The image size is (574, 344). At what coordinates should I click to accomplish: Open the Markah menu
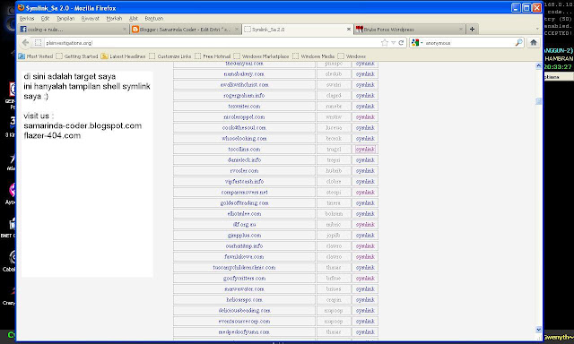click(x=114, y=18)
